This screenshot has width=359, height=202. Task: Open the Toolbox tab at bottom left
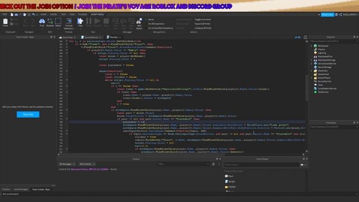tap(6, 190)
